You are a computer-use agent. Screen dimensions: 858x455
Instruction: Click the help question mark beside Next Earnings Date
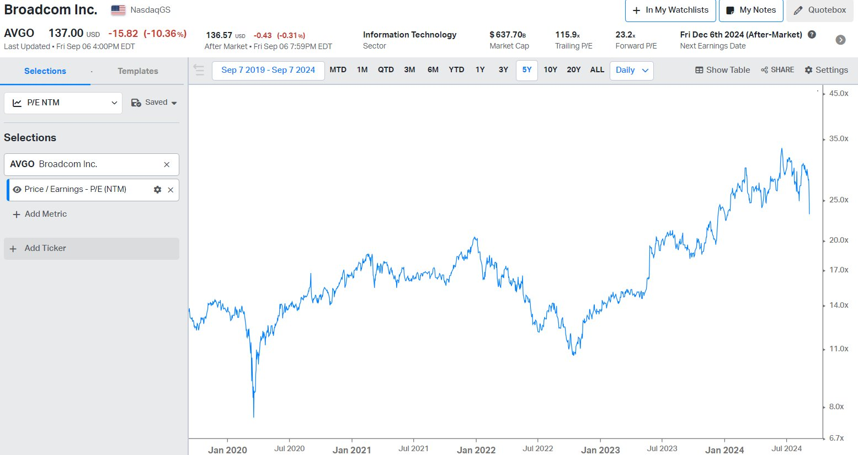[x=812, y=34]
